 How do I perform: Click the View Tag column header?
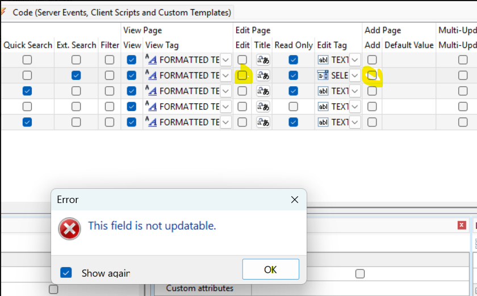[162, 45]
